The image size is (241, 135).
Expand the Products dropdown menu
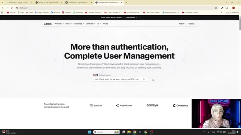[x=59, y=24]
